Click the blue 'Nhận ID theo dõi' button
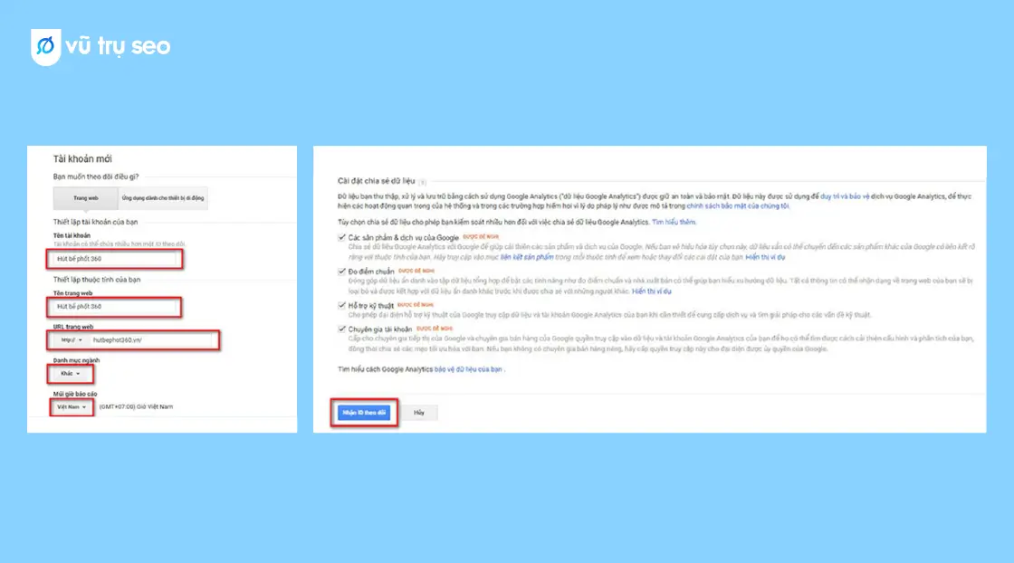This screenshot has height=563, width=1014. (x=364, y=413)
